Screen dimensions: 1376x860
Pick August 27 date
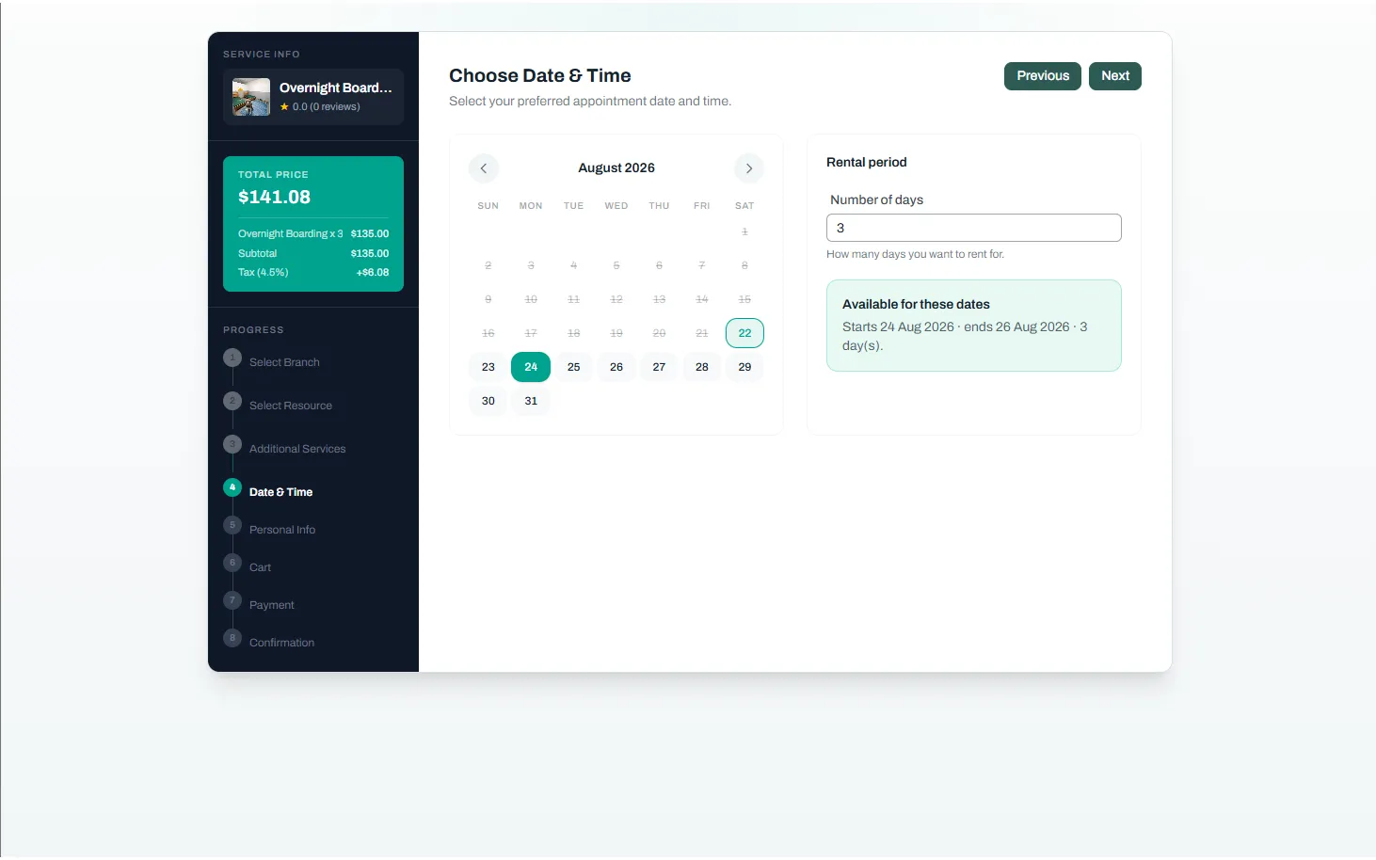coord(659,367)
